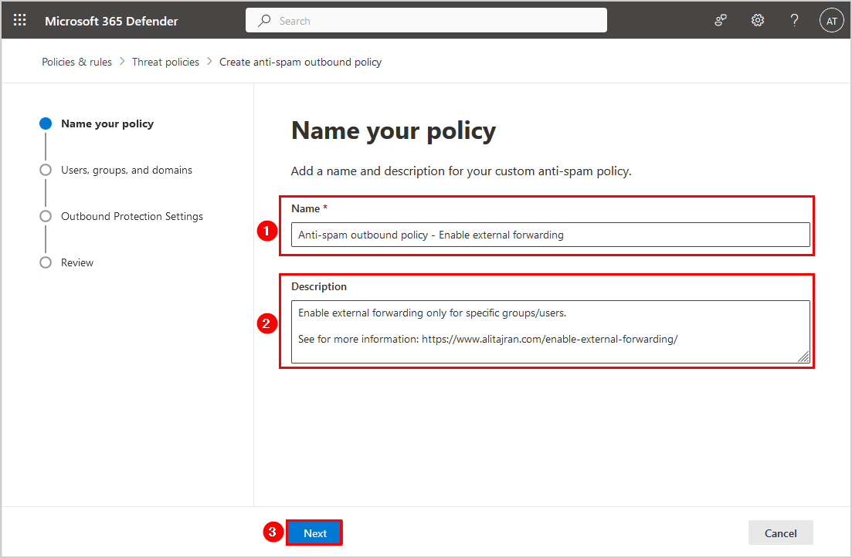Open the community icon in the header
The width and height of the screenshot is (852, 558).
721,21
